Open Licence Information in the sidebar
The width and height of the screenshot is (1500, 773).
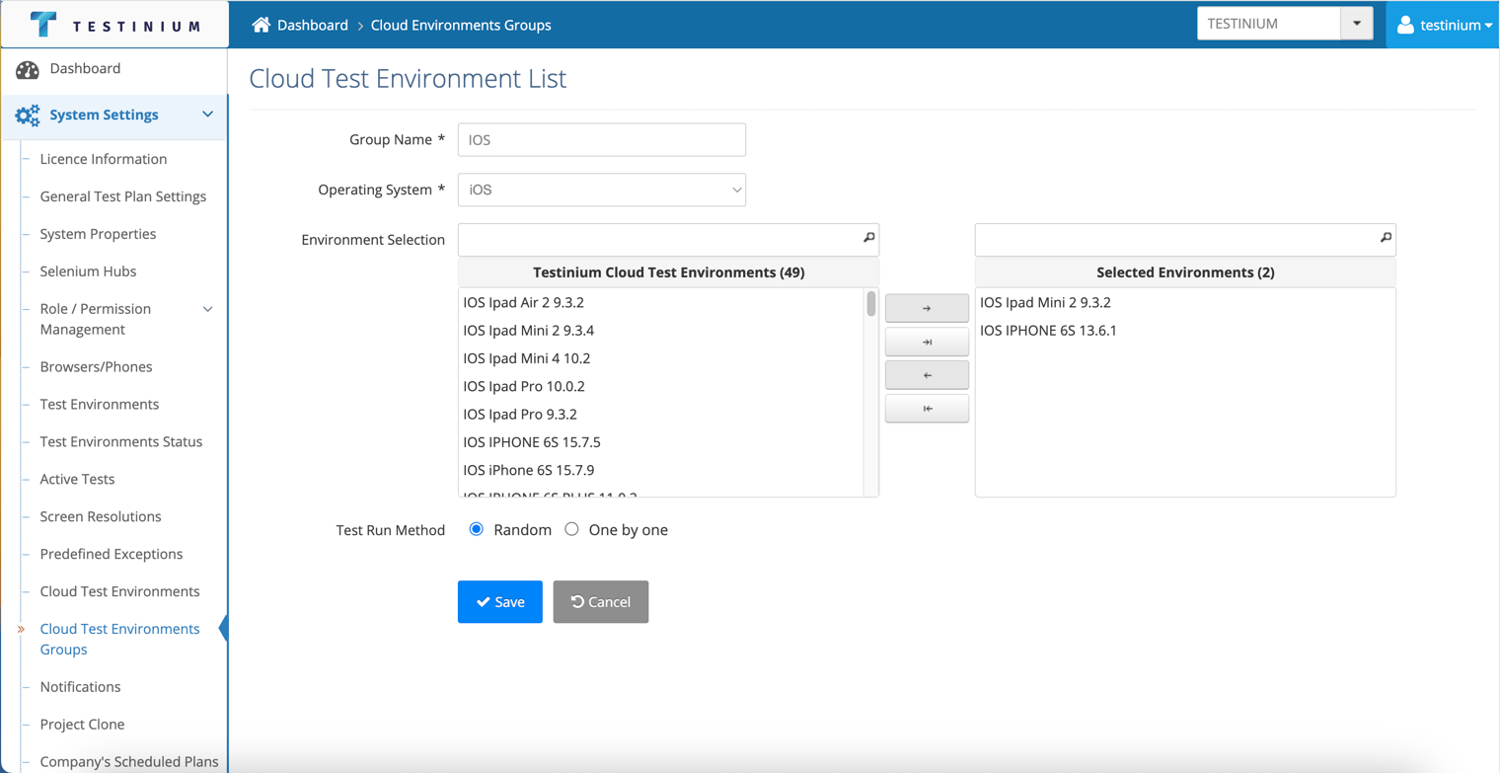click(x=104, y=159)
